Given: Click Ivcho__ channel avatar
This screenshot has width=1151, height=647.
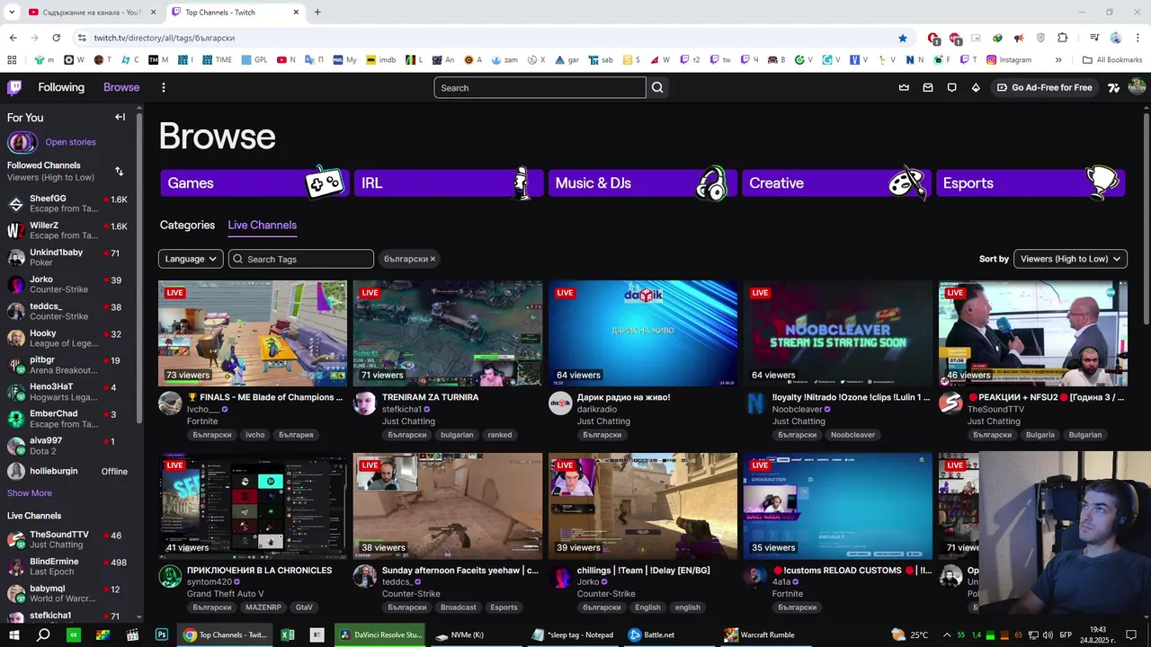Looking at the screenshot, I should (170, 403).
